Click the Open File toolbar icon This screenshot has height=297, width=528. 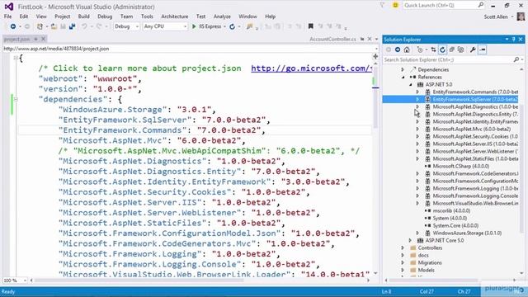click(x=54, y=26)
